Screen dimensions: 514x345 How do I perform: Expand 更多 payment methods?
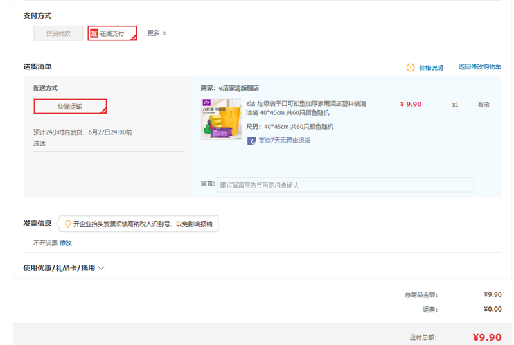coord(156,33)
